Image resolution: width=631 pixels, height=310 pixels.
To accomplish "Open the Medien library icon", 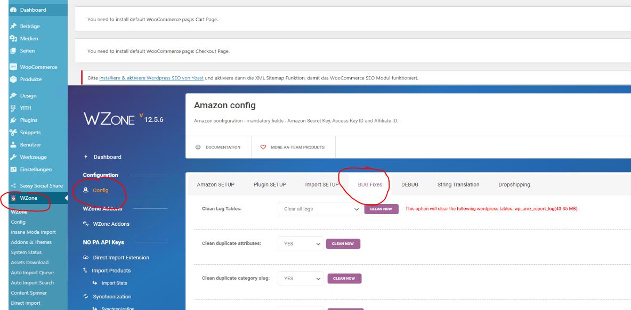I will (13, 38).
